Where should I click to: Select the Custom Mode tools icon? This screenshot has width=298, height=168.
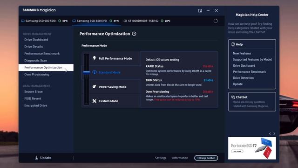(x=94, y=101)
